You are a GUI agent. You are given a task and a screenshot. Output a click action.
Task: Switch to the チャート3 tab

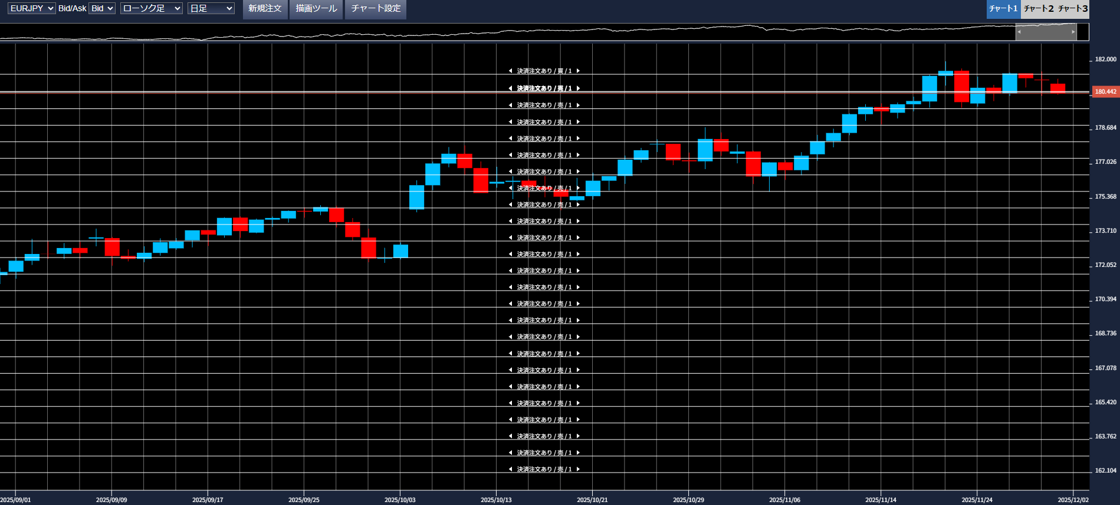[1073, 8]
